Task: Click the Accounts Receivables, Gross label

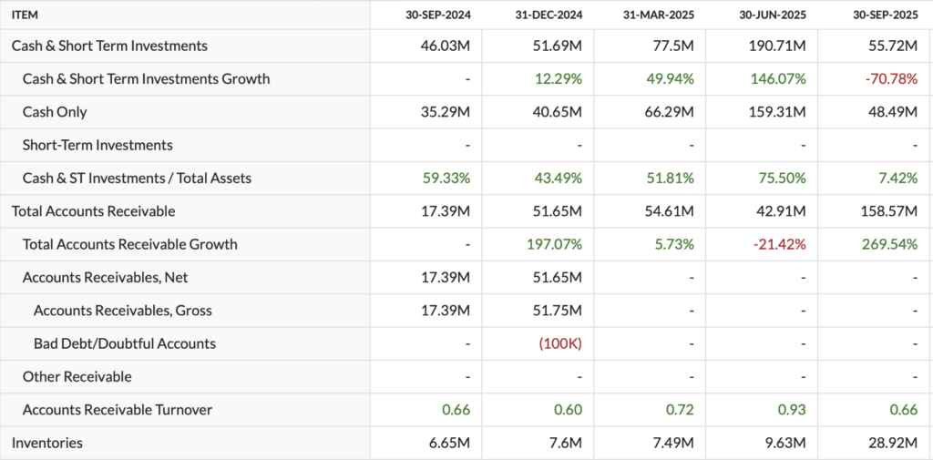Action: (x=122, y=311)
